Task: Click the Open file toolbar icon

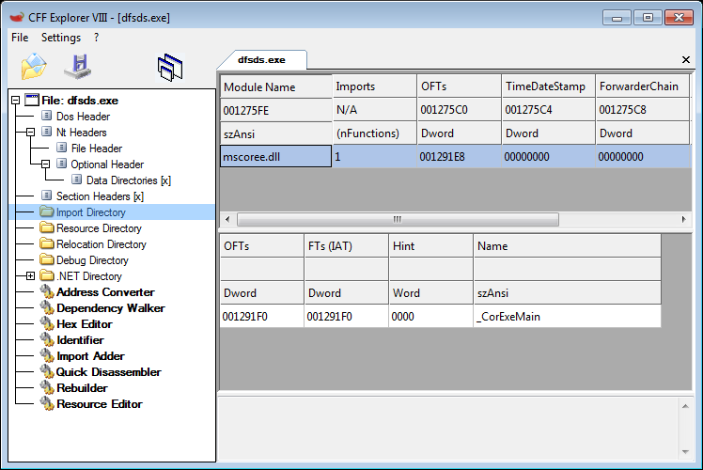Action: pos(34,67)
